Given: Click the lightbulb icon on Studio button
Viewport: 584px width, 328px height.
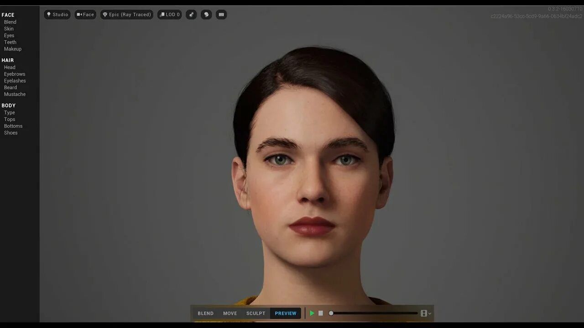Looking at the screenshot, I should 49,15.
